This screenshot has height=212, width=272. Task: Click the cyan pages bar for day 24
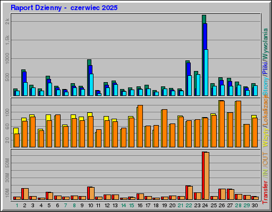(206, 73)
